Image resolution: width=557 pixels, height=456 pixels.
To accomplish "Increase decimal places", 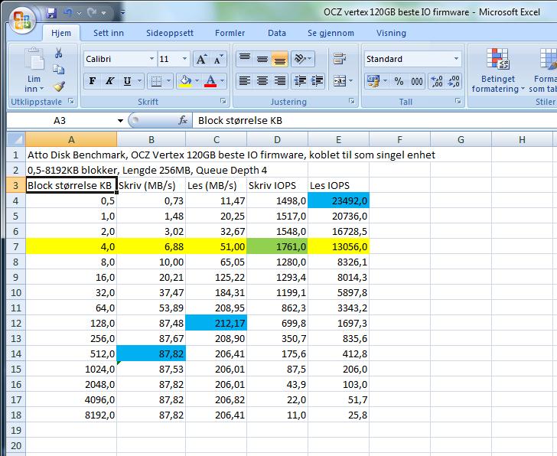I will click(437, 81).
